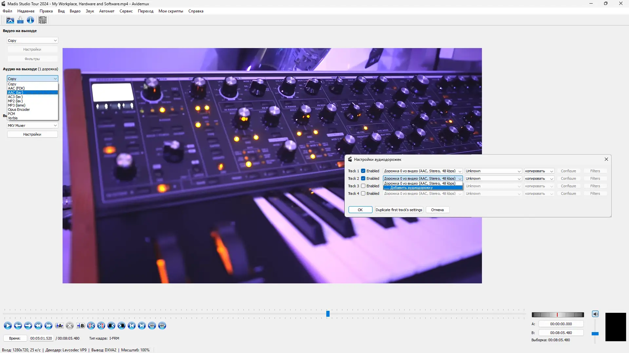
Task: Set selection marker B
Action: click(81, 326)
